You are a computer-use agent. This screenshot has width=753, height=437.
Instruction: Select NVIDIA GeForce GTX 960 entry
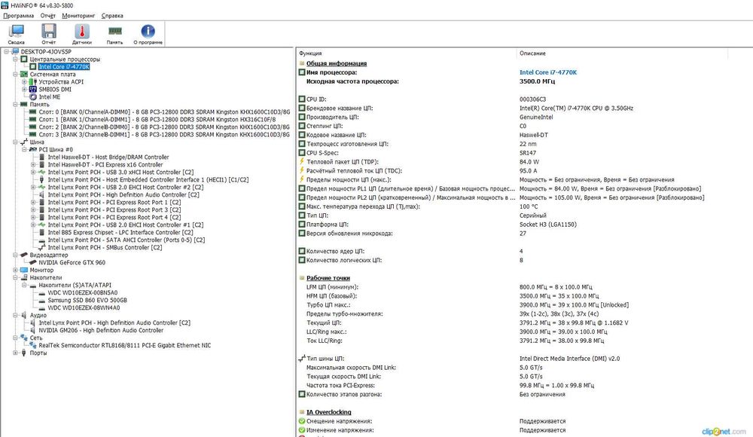click(72, 262)
